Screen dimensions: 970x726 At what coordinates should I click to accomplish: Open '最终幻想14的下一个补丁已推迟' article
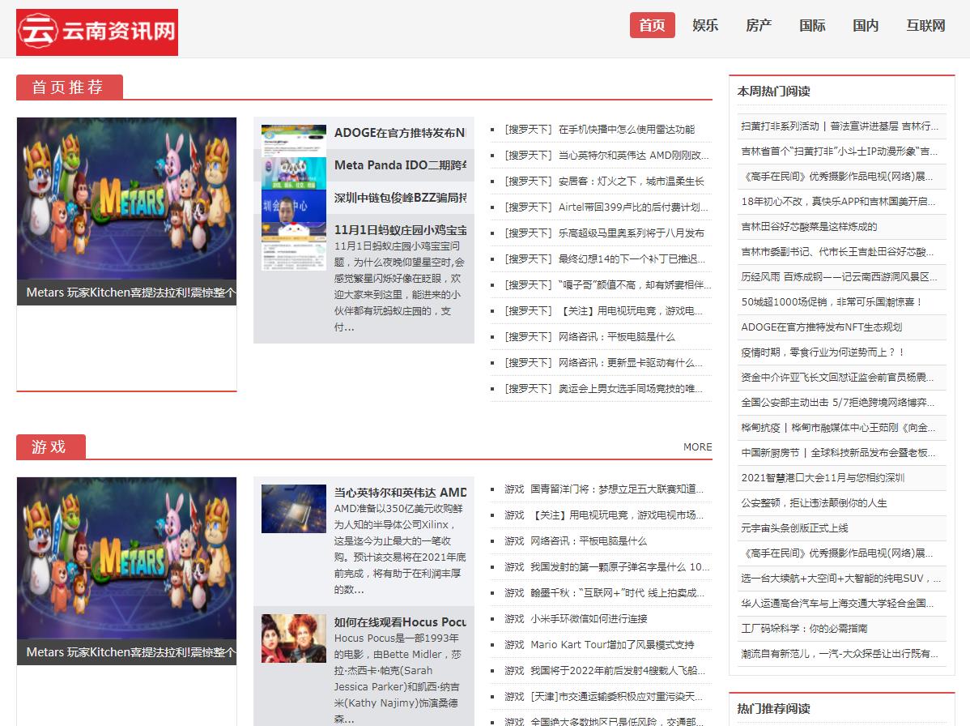click(632, 259)
